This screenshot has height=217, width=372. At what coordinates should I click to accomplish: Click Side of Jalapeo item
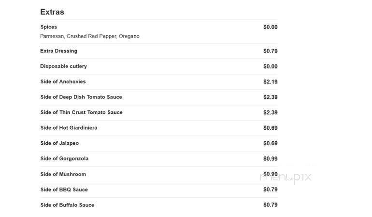pyautogui.click(x=159, y=143)
